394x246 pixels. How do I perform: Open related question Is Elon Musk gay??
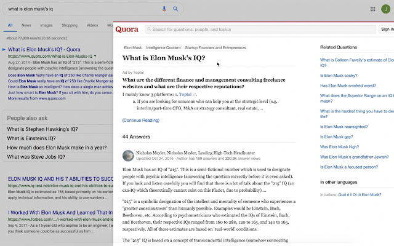[337, 137]
